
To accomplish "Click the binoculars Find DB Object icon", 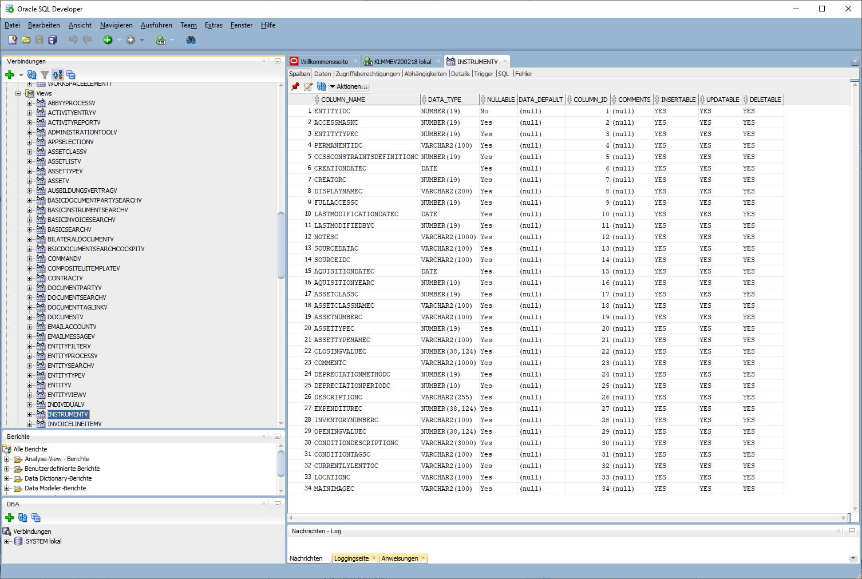I will pyautogui.click(x=191, y=40).
